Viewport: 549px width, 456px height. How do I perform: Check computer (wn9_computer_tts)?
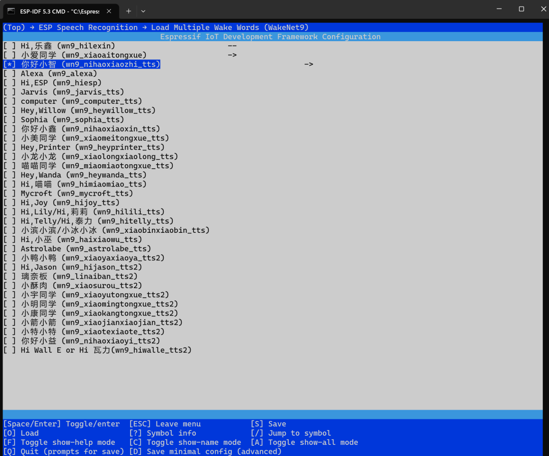pyautogui.click(x=10, y=101)
